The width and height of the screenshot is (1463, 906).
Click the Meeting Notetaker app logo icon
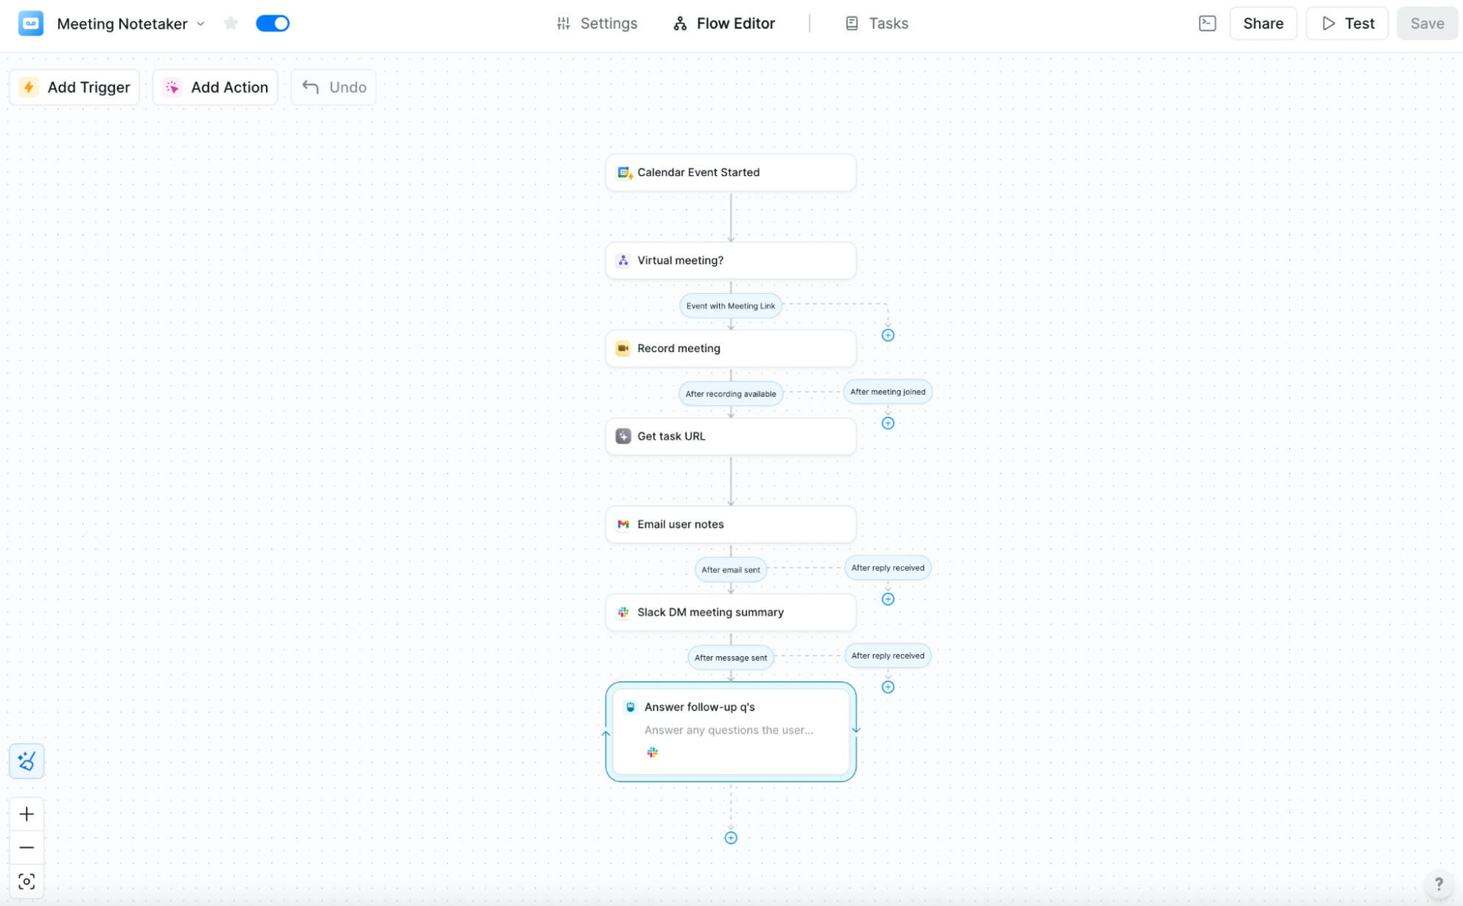click(31, 24)
